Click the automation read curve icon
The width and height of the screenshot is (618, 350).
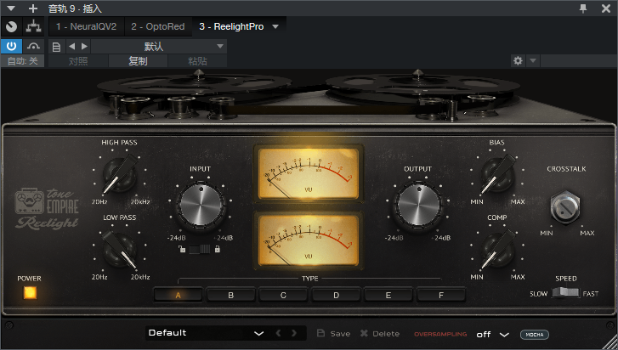(33, 47)
